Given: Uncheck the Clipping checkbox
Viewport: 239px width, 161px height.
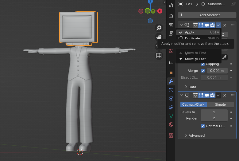Looking at the screenshot, I should (x=203, y=64).
